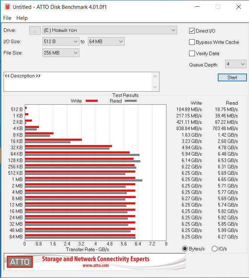Click the 3.23 GB/s write result

[x=192, y=141]
